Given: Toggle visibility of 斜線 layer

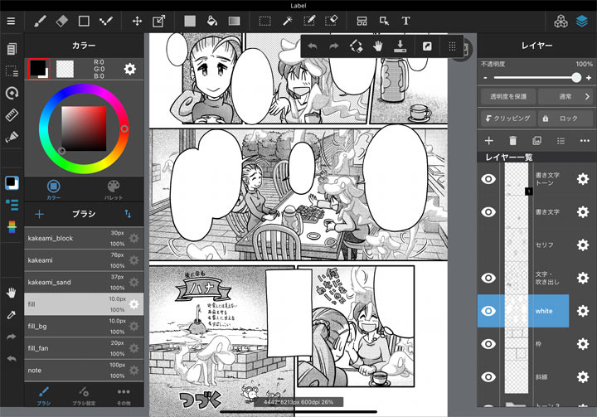Looking at the screenshot, I should [488, 377].
